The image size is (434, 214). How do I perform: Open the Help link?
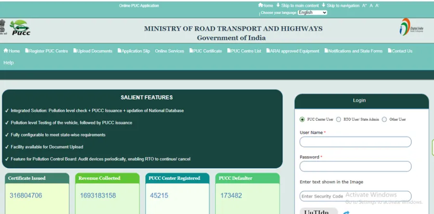[9, 63]
